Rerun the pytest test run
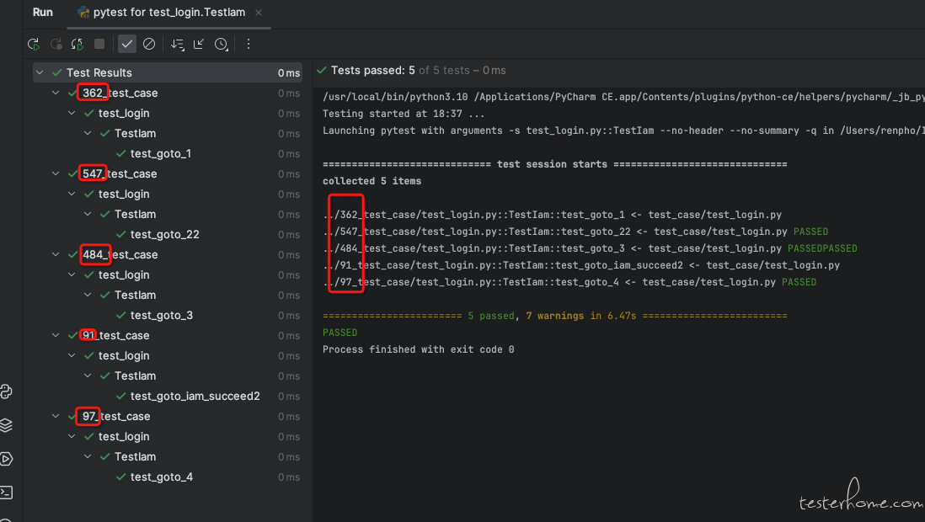Image resolution: width=925 pixels, height=522 pixels. 34,45
